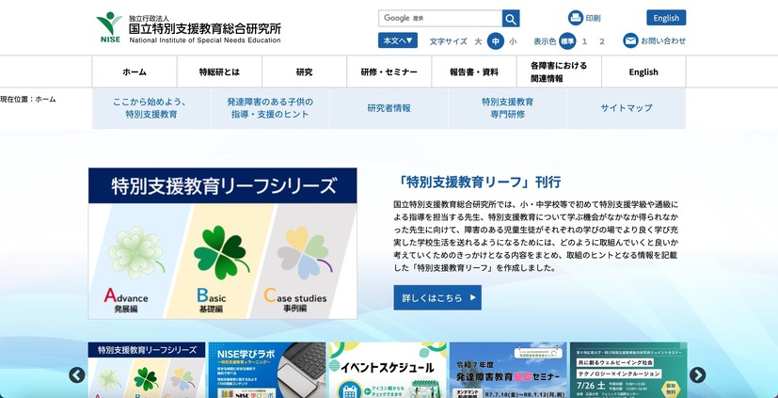This screenshot has width=778, height=398.
Task: Go to previous carousel slide arrow
Action: pyautogui.click(x=77, y=374)
